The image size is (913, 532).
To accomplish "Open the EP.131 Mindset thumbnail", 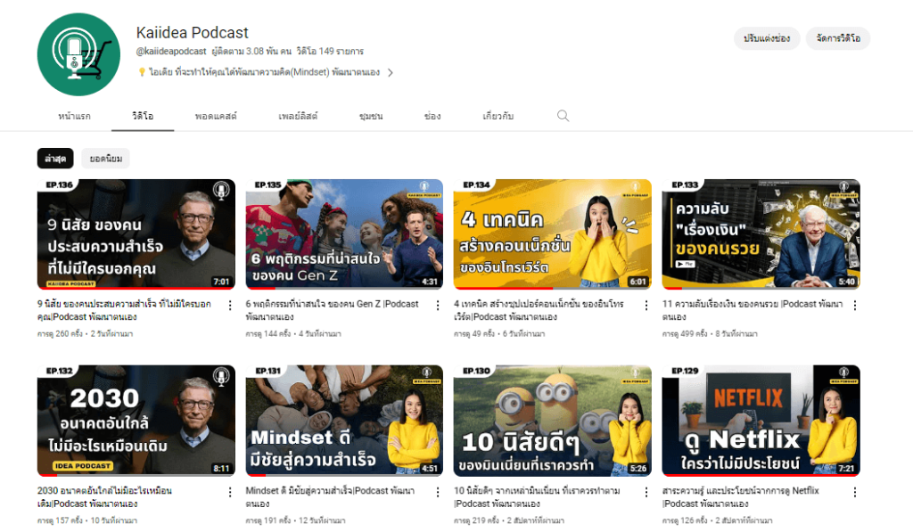I will coord(344,421).
